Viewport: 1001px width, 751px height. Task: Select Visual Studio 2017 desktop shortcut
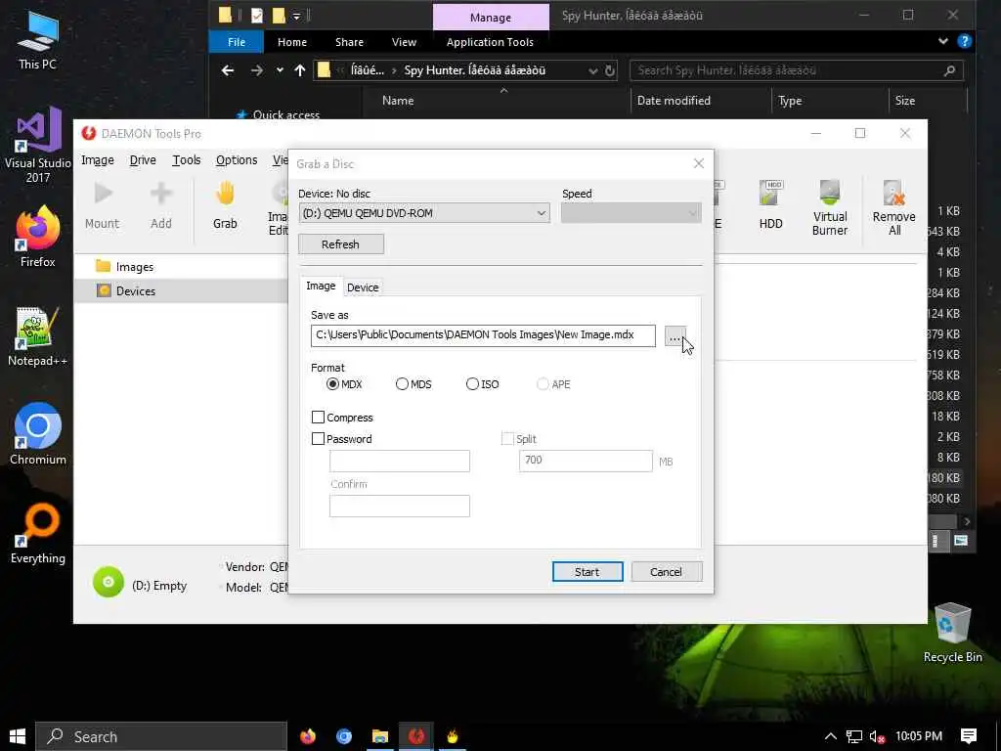tap(38, 146)
